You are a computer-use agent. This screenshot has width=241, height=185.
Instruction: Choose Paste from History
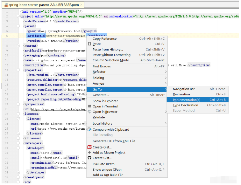pyautogui.click(x=127, y=49)
